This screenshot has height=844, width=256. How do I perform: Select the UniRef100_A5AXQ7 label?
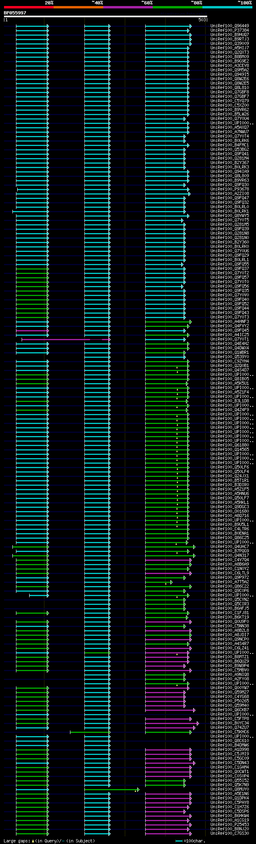pyautogui.click(x=230, y=128)
